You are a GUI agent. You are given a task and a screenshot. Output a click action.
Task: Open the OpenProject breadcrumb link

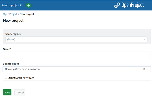pos(10,14)
